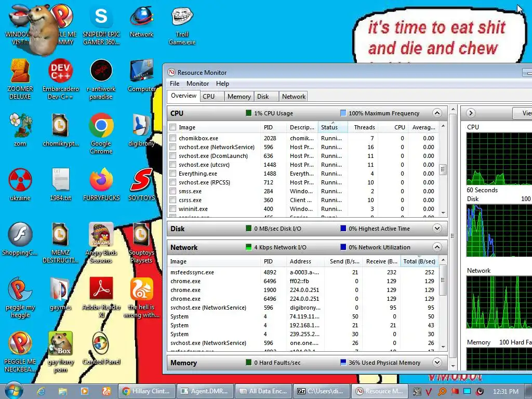This screenshot has height=399, width=532.
Task: Sort network list by Total (B/sec)
Action: point(419,261)
